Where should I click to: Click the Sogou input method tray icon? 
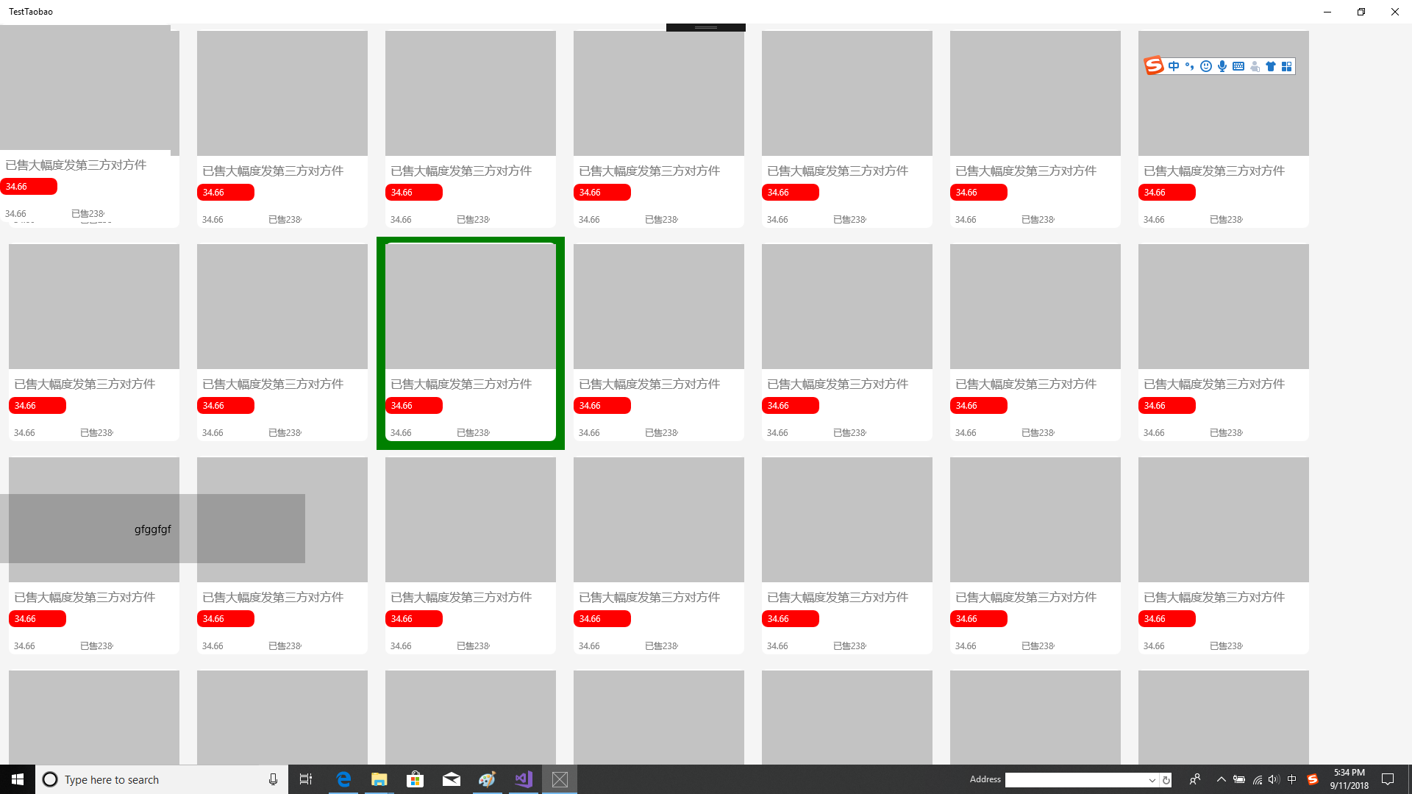click(x=1313, y=779)
